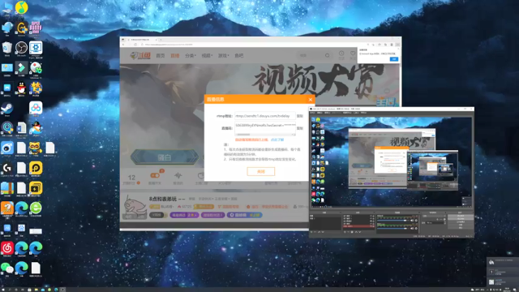Expand the 视频 dropdown in Douyu nav
Viewport: 519px width, 292px height.
(207, 56)
